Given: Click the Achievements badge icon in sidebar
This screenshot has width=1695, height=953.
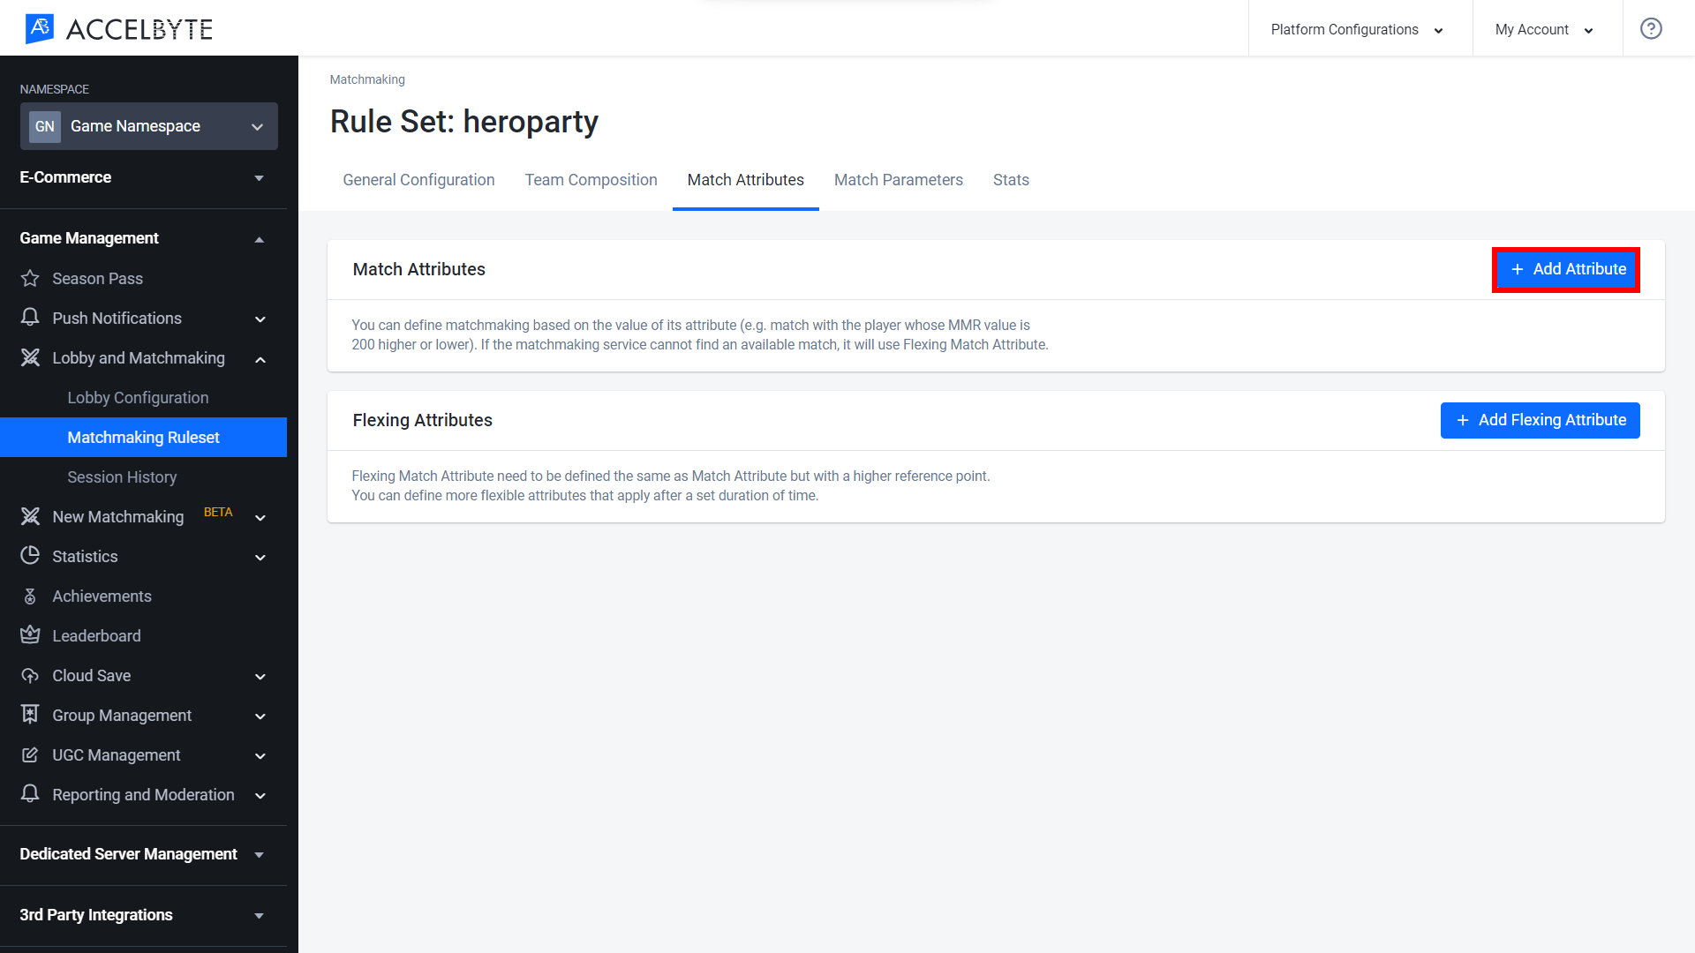Looking at the screenshot, I should tap(32, 596).
